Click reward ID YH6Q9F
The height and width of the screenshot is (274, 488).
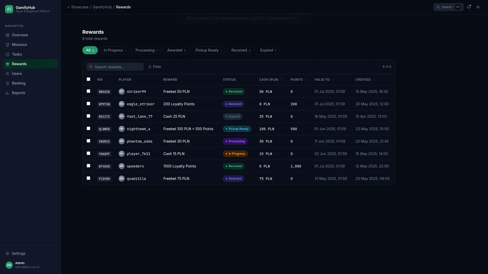coord(104,154)
